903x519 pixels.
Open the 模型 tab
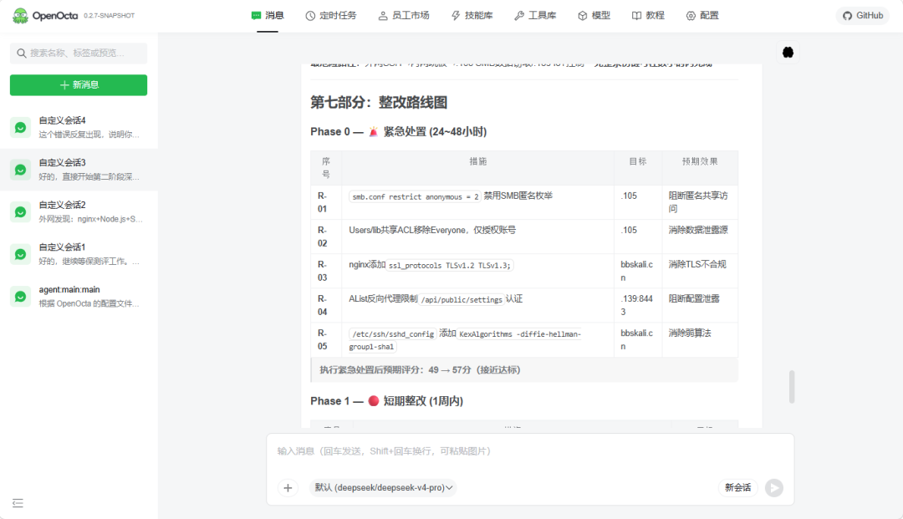click(594, 16)
